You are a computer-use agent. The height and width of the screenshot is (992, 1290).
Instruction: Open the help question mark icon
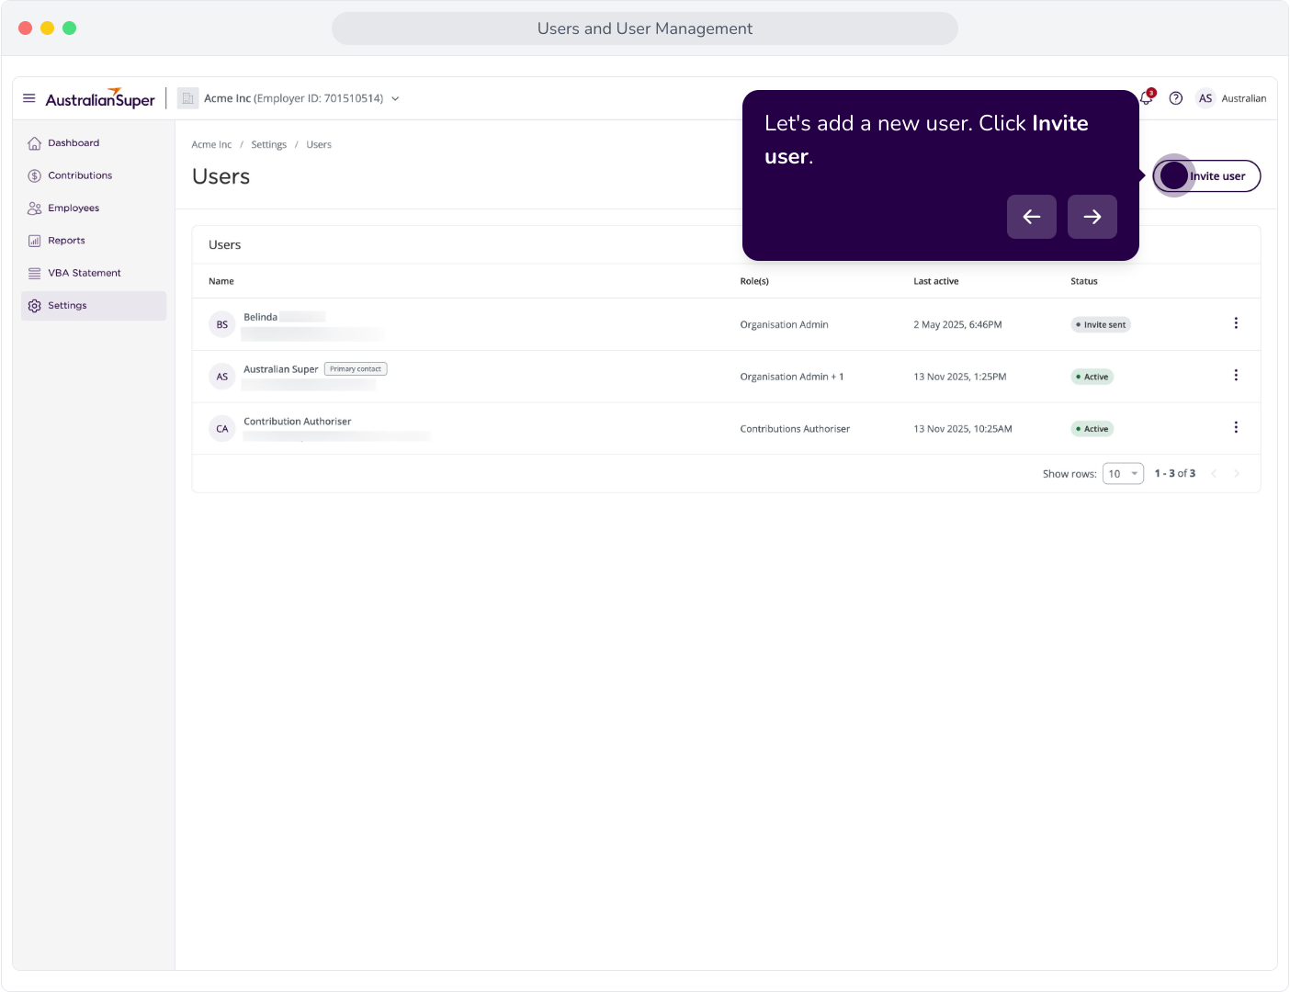[x=1176, y=98]
